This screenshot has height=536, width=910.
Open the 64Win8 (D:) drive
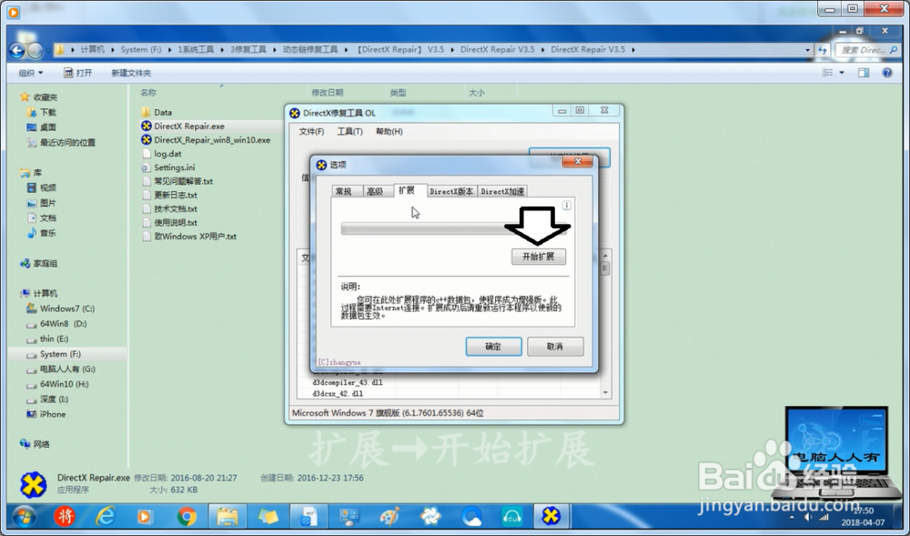[56, 324]
